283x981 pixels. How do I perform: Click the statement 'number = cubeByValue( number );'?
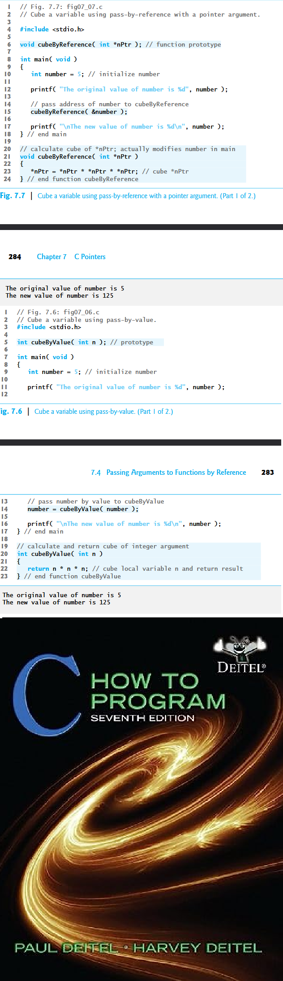[83, 509]
